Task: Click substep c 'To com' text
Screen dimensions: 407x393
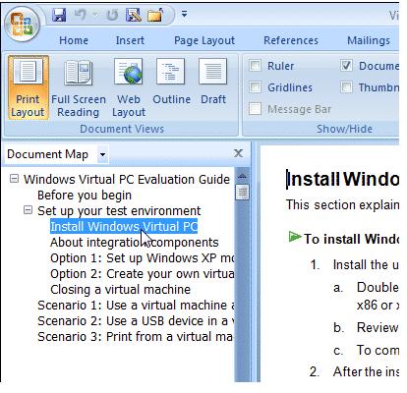Action: coord(378,350)
